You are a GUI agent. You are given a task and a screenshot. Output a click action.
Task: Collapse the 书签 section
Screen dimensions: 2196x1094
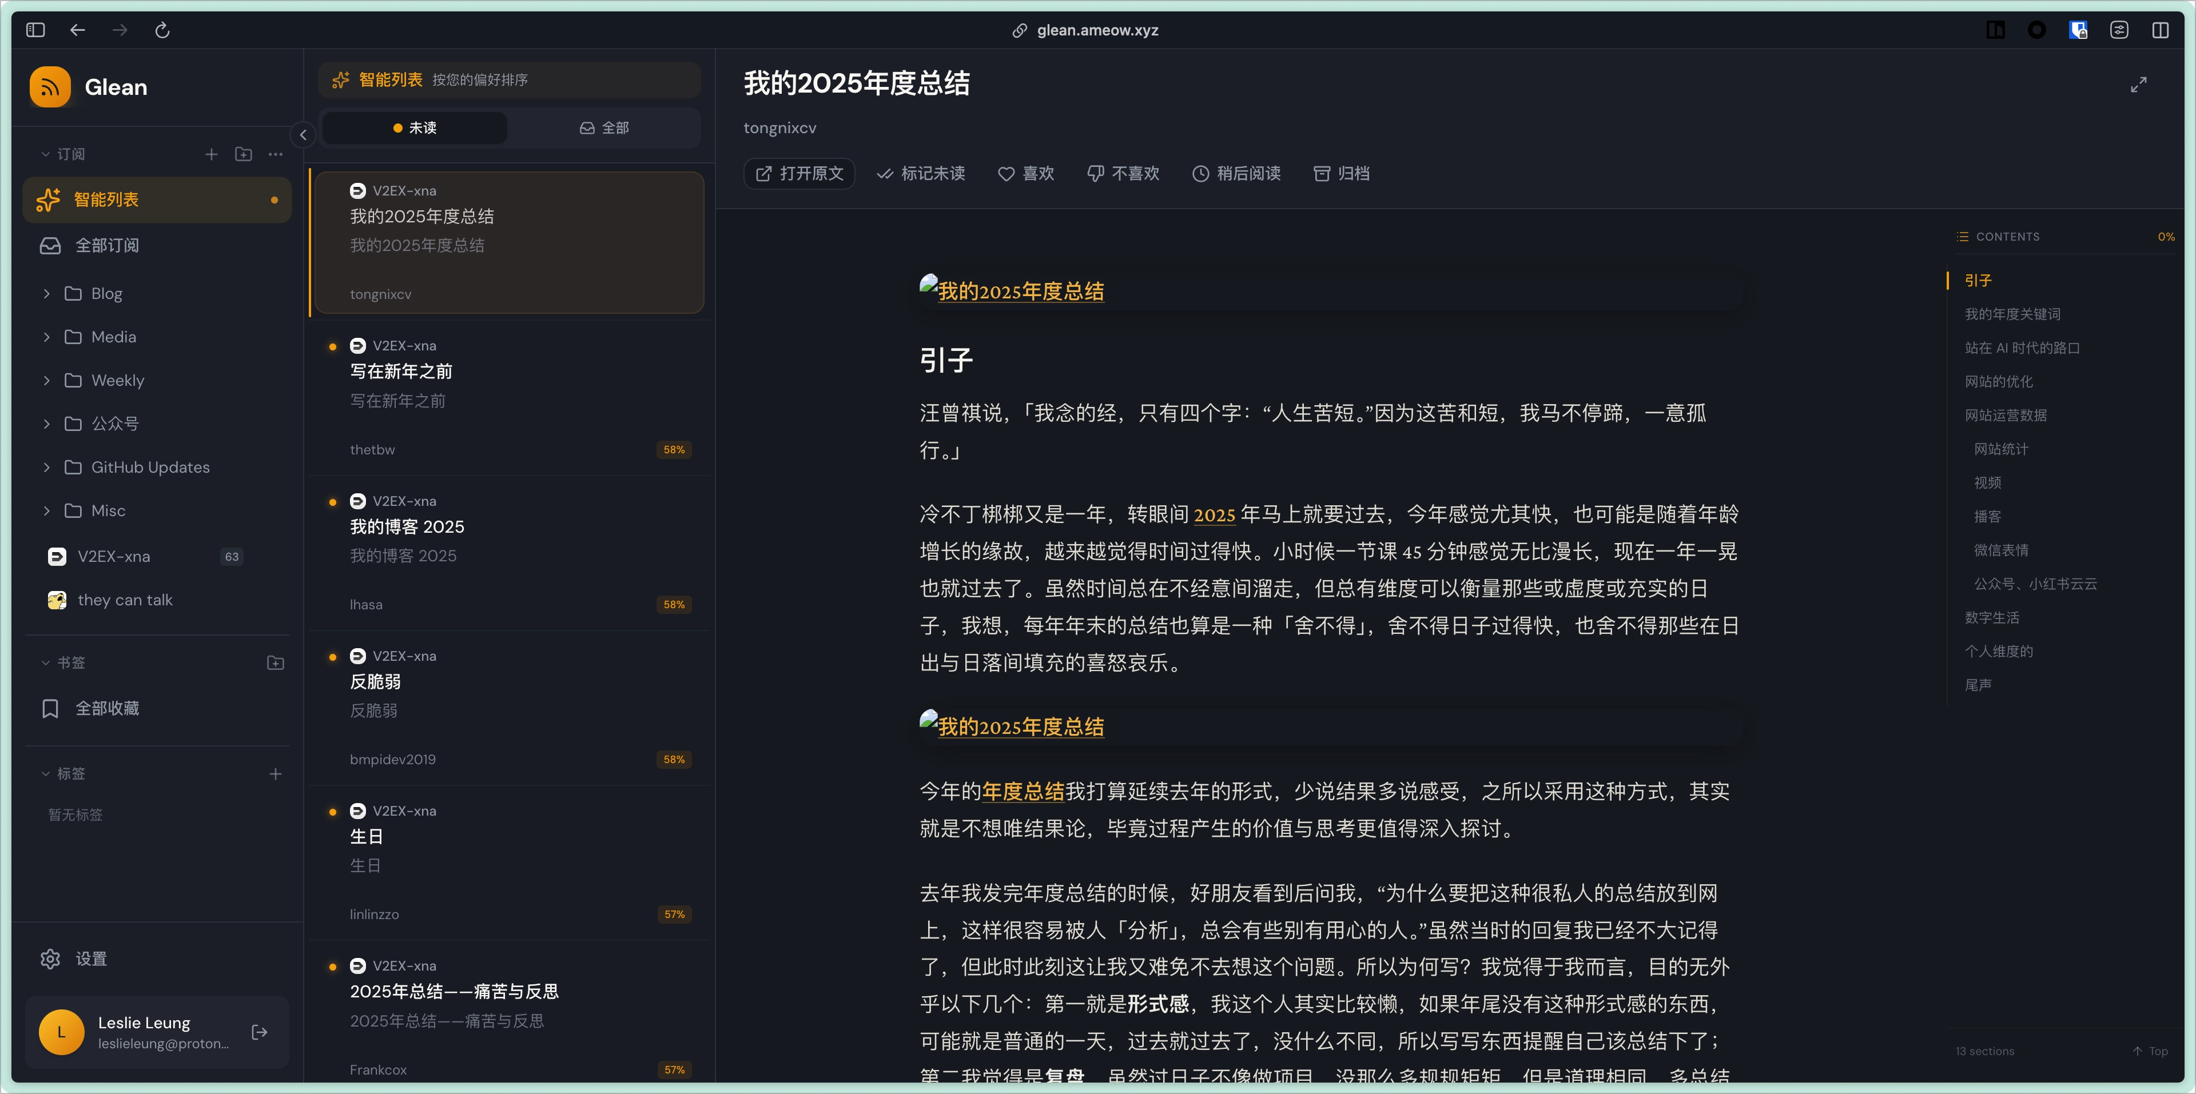click(x=46, y=663)
